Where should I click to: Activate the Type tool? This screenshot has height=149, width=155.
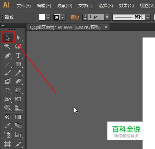[18, 56]
